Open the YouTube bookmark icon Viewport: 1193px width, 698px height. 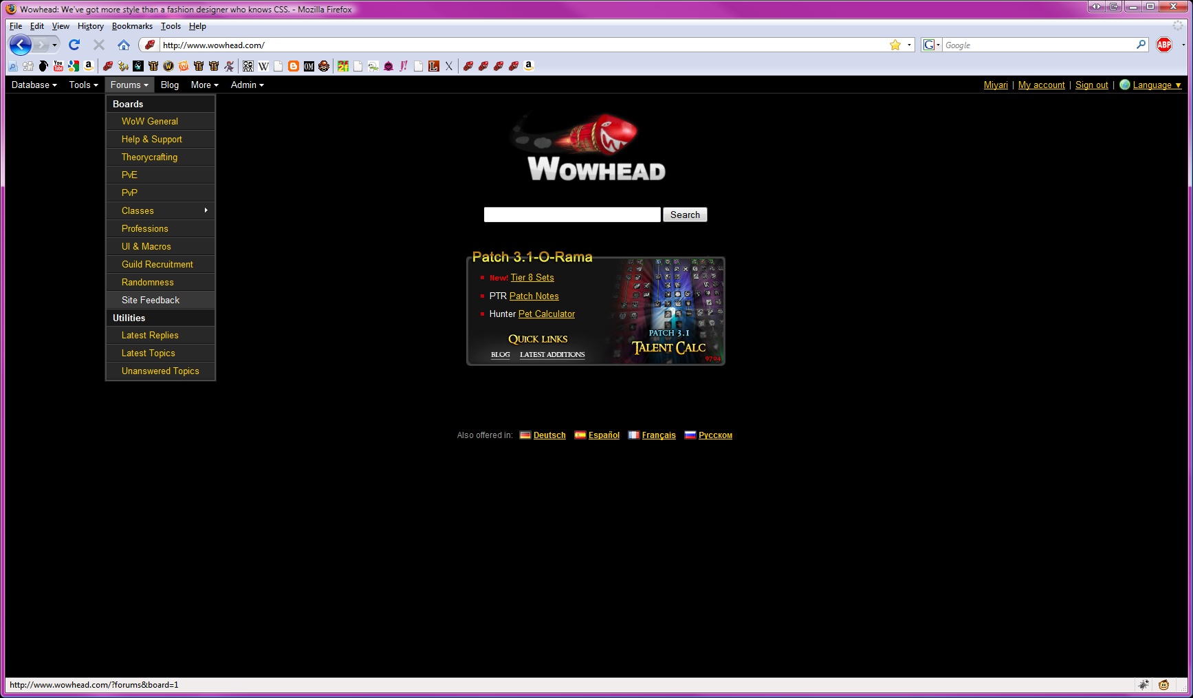pyautogui.click(x=58, y=66)
